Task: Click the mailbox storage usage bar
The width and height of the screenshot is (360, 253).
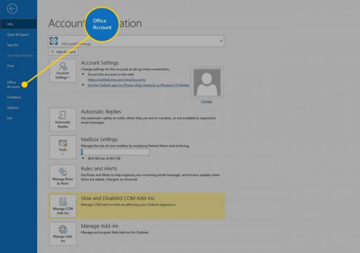Action: pos(115,152)
